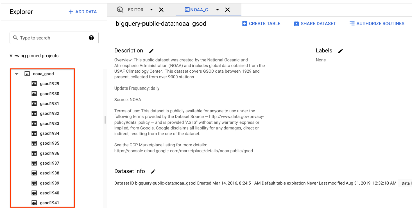412x208 pixels.
Task: Open the gsod1940 table
Action: [x=50, y=193]
